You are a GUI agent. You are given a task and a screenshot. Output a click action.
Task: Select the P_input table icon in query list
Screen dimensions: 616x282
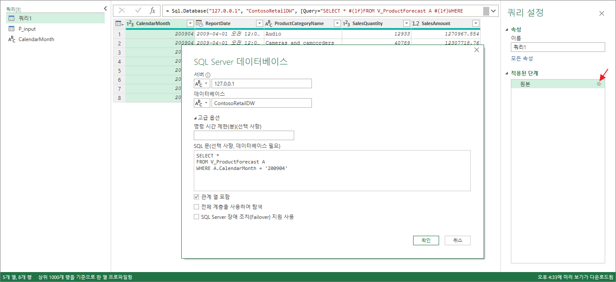(12, 29)
